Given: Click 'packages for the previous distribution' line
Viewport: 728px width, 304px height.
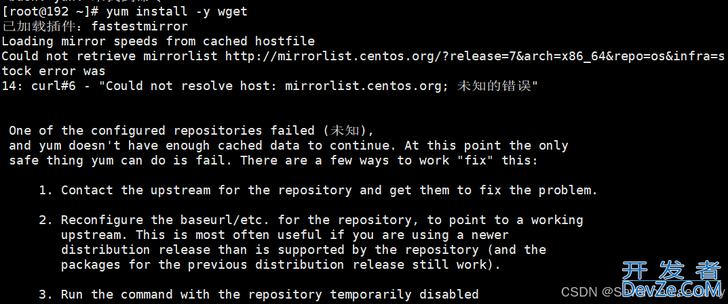Looking at the screenshot, I should tap(281, 265).
